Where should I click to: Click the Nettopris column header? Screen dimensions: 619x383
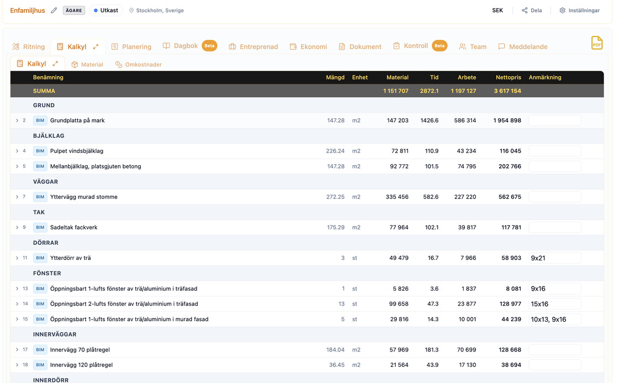tap(508, 77)
